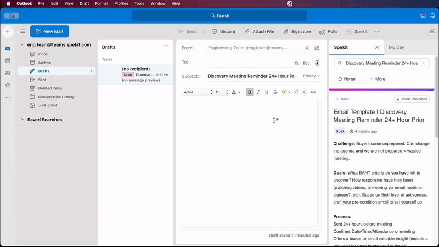Screen dimensions: 439x247
Task: Apply subscript formatting
Action: click(305, 92)
